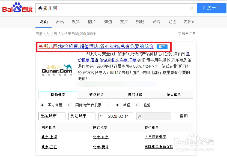Select the 国际/港澳台机票 radio button
Screen dimensions: 227x157
70,105
